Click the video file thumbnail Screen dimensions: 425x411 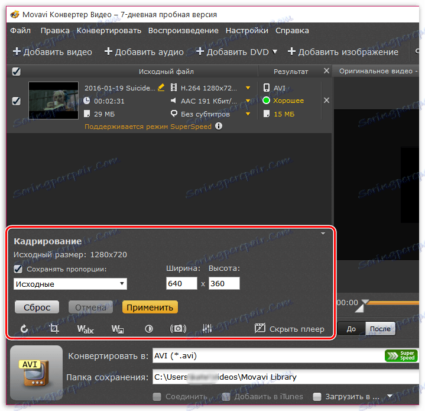coord(53,101)
